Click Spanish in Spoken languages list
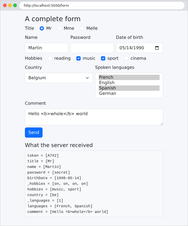188x226 pixels. (129, 88)
